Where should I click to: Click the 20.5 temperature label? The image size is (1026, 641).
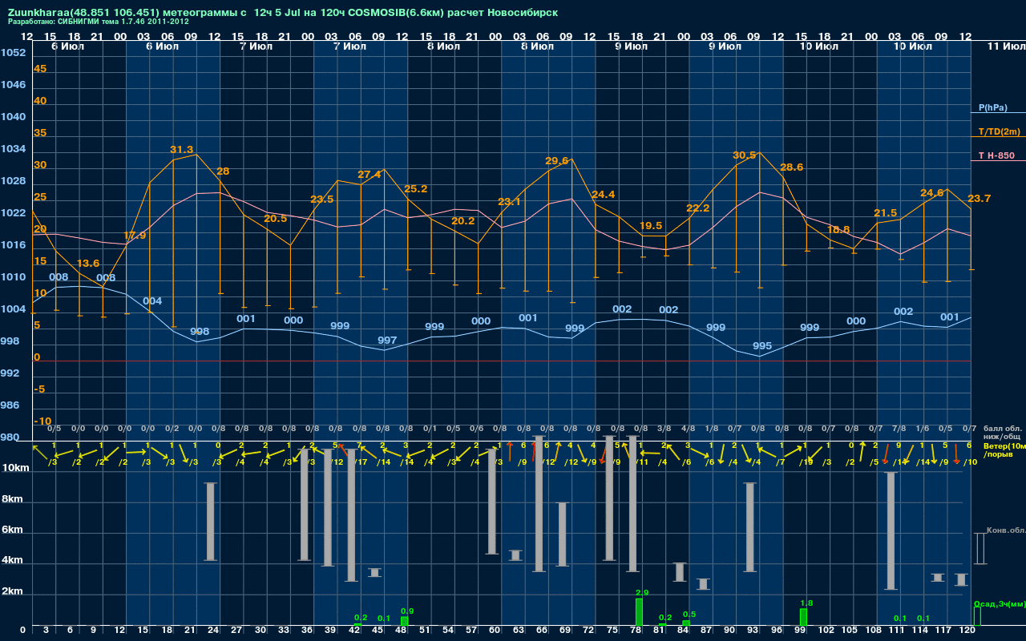click(x=275, y=219)
